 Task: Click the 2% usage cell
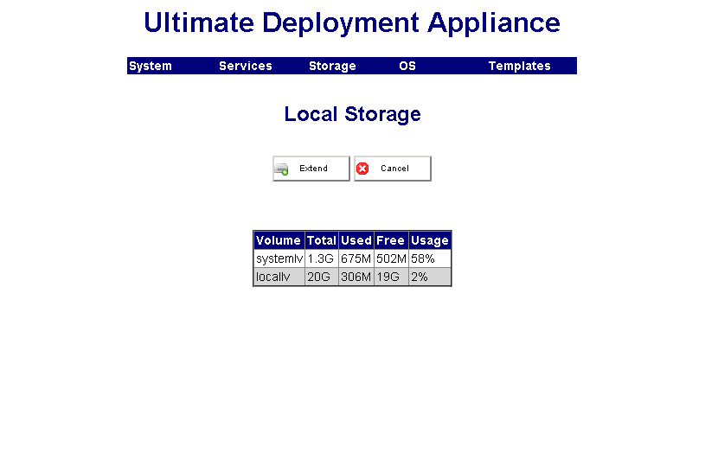coord(430,277)
